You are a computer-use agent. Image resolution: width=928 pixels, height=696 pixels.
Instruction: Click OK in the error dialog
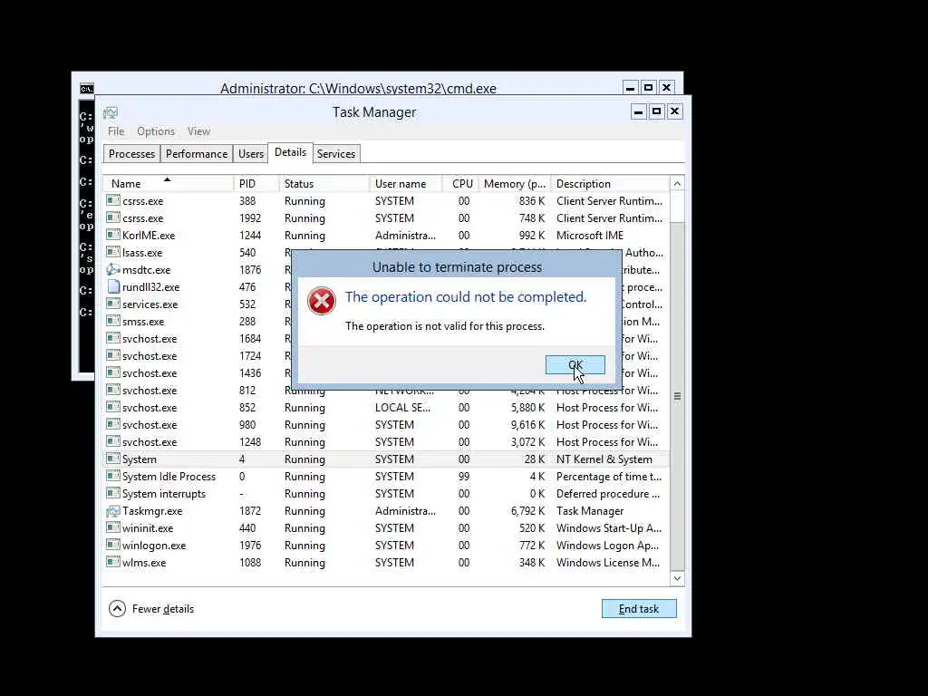coord(575,364)
